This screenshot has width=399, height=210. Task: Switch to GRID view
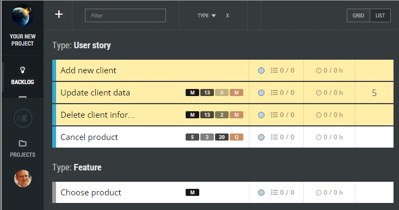coord(358,16)
